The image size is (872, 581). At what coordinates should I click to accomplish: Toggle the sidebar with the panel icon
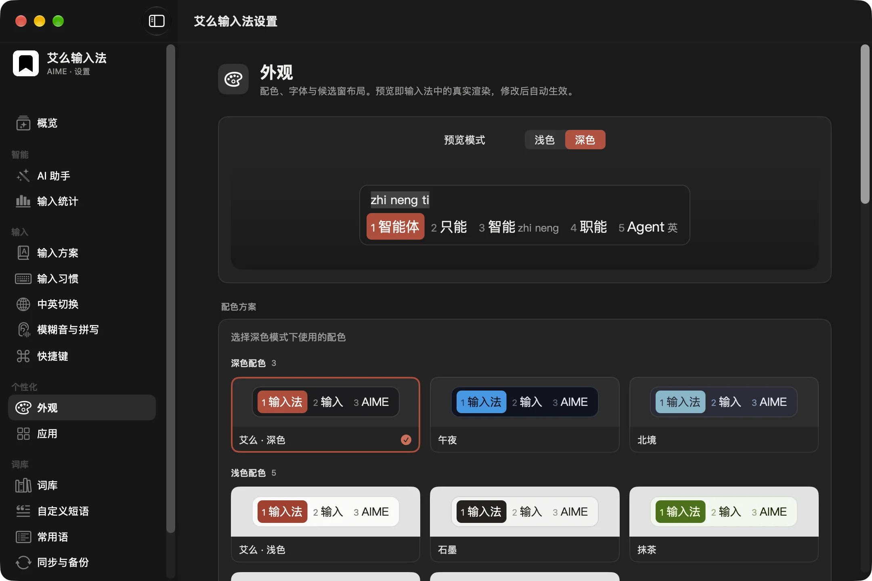pyautogui.click(x=157, y=21)
